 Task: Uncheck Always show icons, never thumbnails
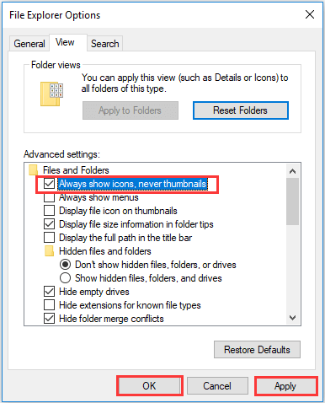coord(49,184)
